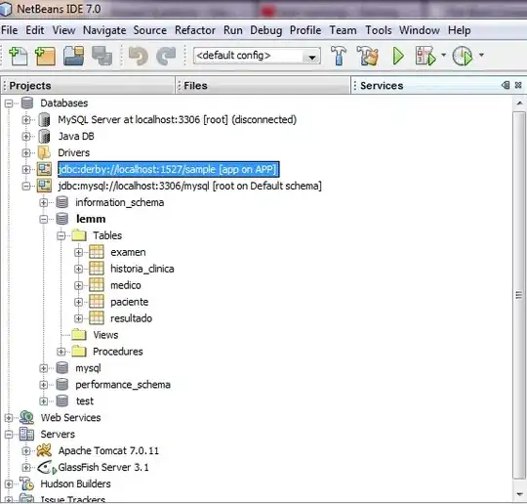The width and height of the screenshot is (527, 504).
Task: Click the Save All toolbar icon
Action: (x=101, y=56)
